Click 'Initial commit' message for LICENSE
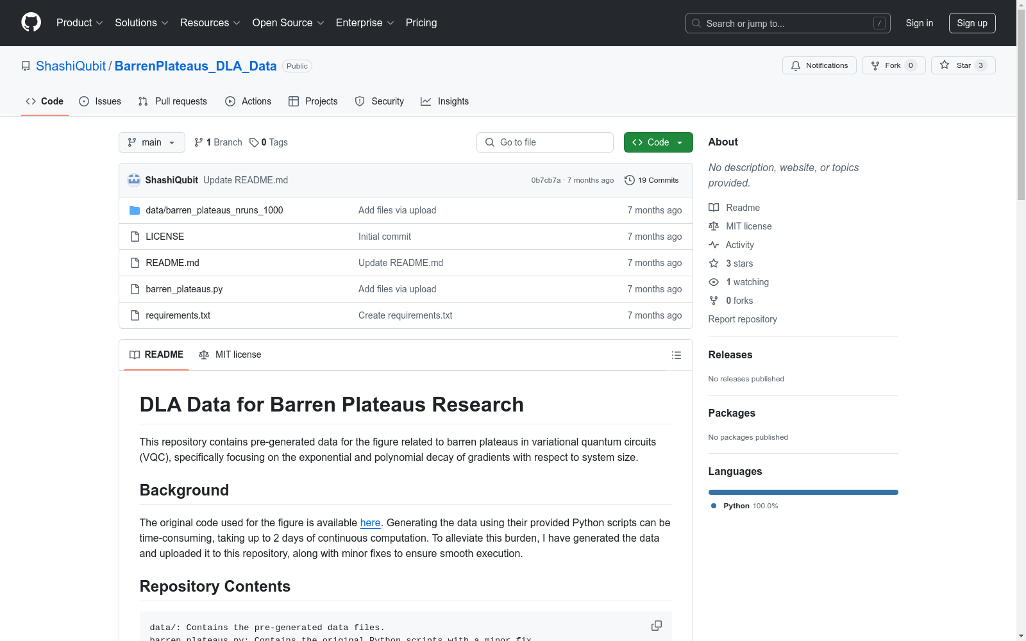Screen dimensions: 1026x641 tap(385, 237)
